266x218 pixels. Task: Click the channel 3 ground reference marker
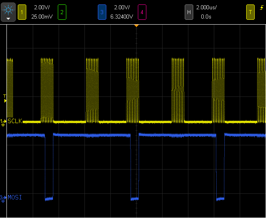pos(3,198)
